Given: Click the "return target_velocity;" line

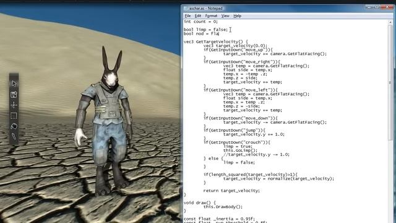Looking at the screenshot, I should pos(231,191).
